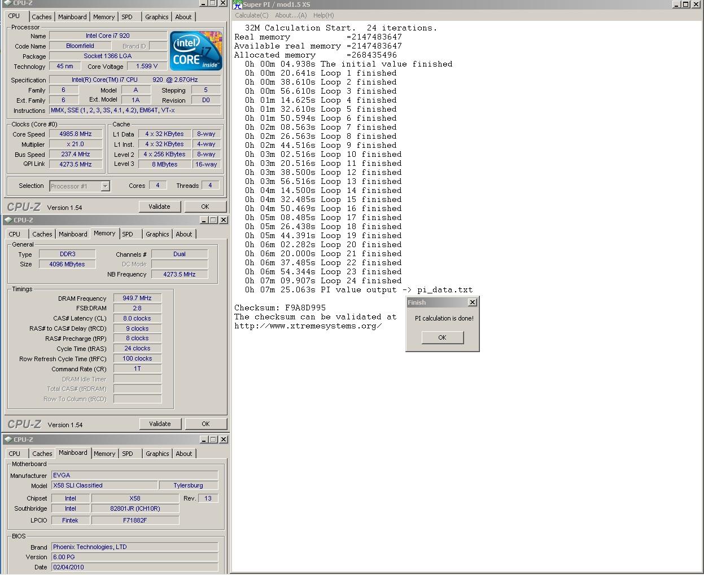This screenshot has width=704, height=575.
Task: Click the code name field Bloomfield
Action: tap(80, 46)
